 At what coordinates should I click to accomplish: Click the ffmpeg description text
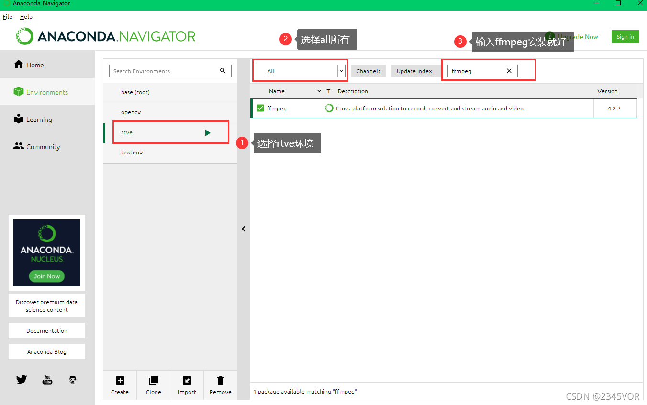(x=430, y=109)
